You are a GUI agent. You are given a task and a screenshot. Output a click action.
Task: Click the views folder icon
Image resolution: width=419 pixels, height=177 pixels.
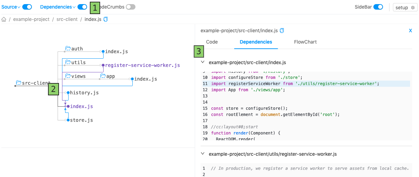[x=68, y=76]
